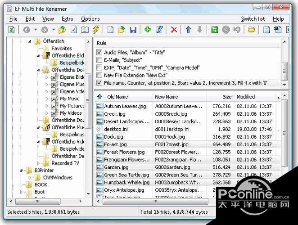Open the Edit menu
The image size is (298, 225).
coord(30,19)
